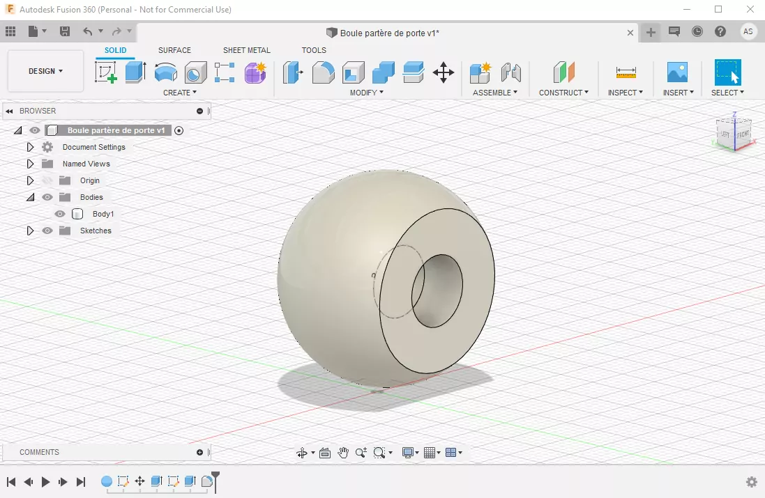Activate the Select tool icon
Screen dimensions: 765x498
728,72
